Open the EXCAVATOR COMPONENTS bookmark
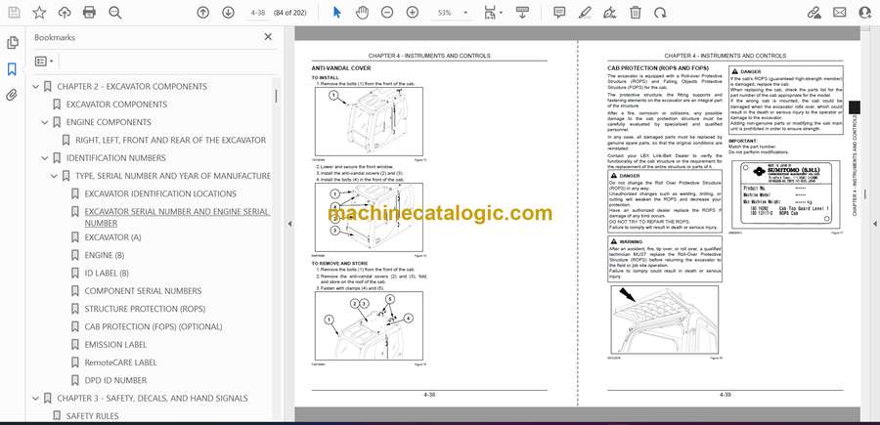The image size is (880, 425). pos(116,105)
